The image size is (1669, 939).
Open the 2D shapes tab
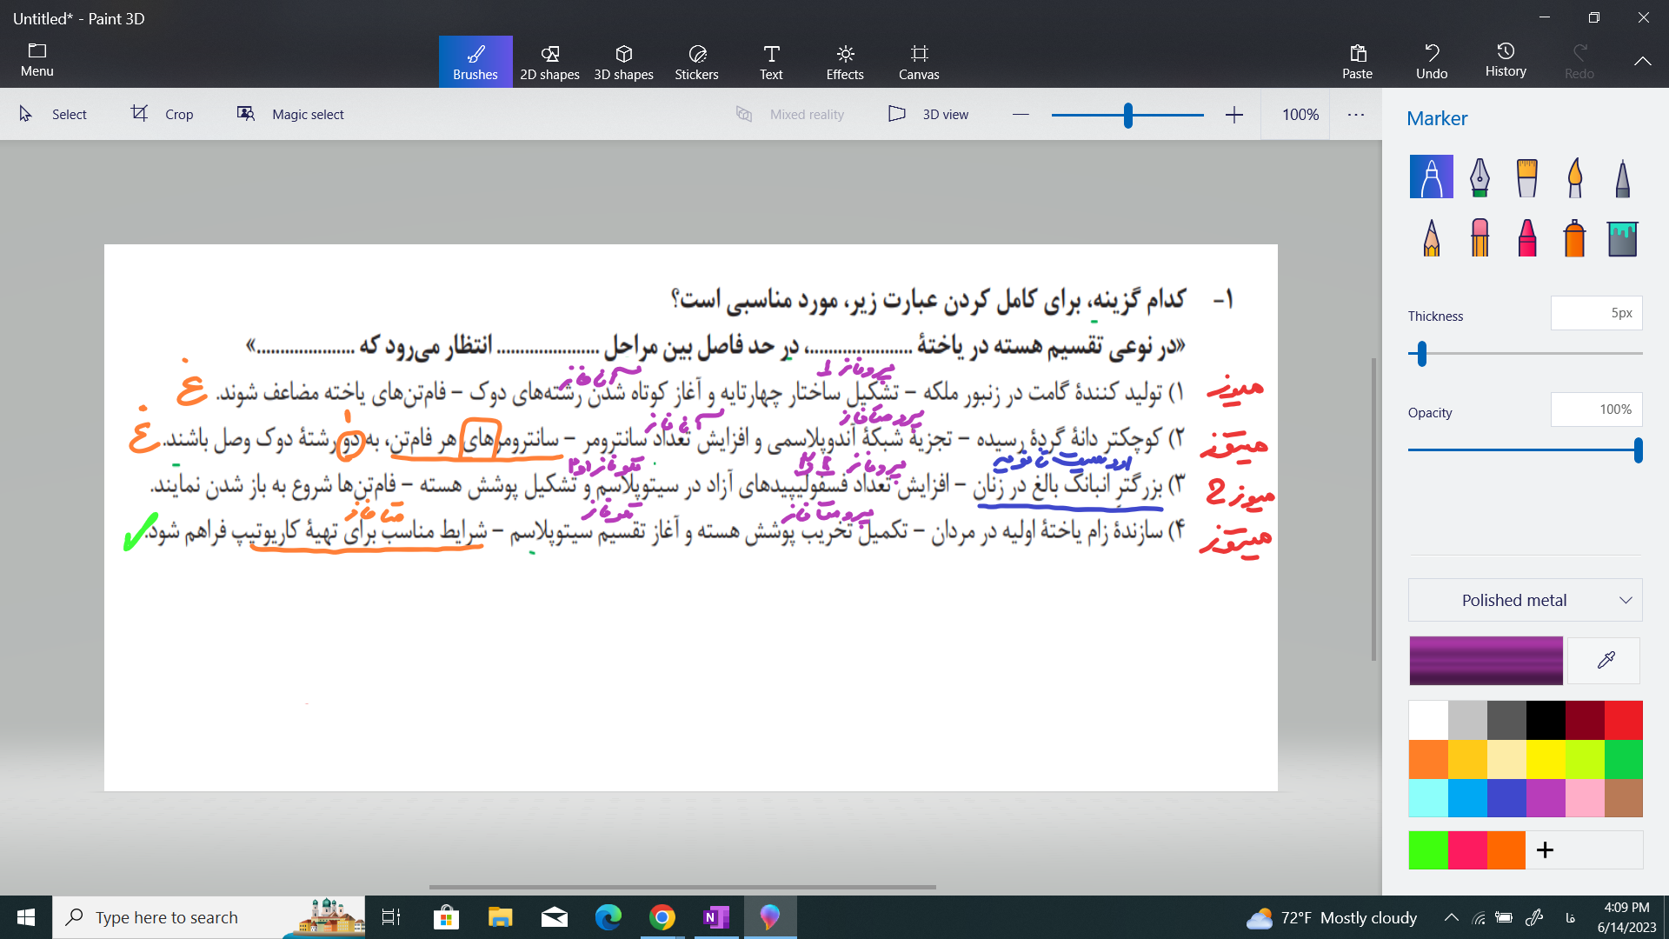click(x=549, y=62)
